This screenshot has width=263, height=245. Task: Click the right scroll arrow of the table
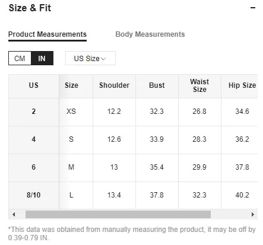point(253,214)
